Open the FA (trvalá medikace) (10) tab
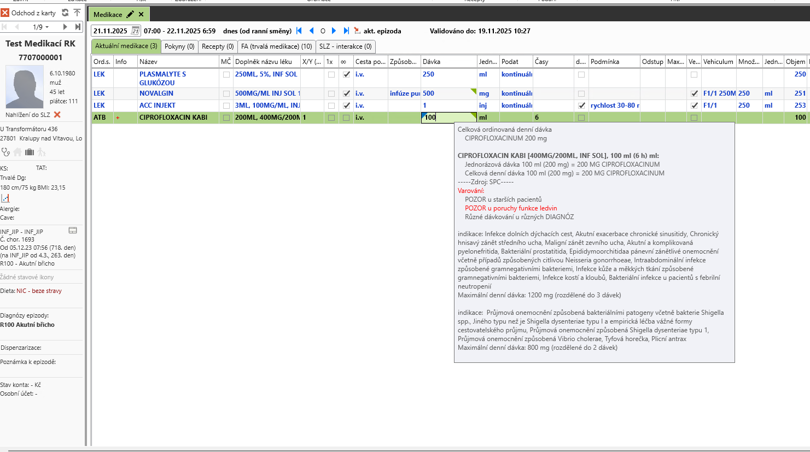Screen dimensions: 810x452 coord(276,46)
